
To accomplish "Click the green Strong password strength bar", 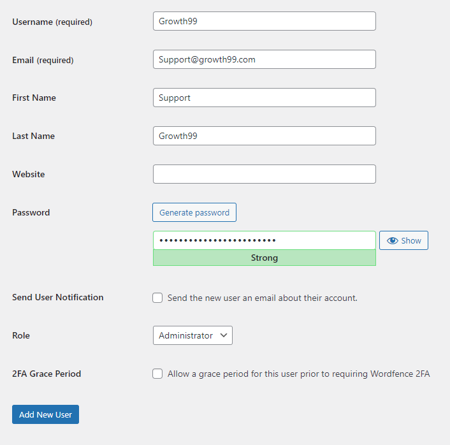I will pyautogui.click(x=264, y=258).
